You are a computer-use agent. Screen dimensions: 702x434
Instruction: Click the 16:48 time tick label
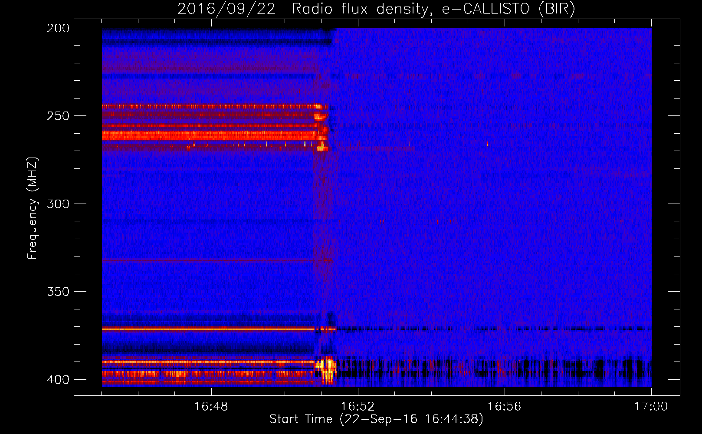click(211, 407)
